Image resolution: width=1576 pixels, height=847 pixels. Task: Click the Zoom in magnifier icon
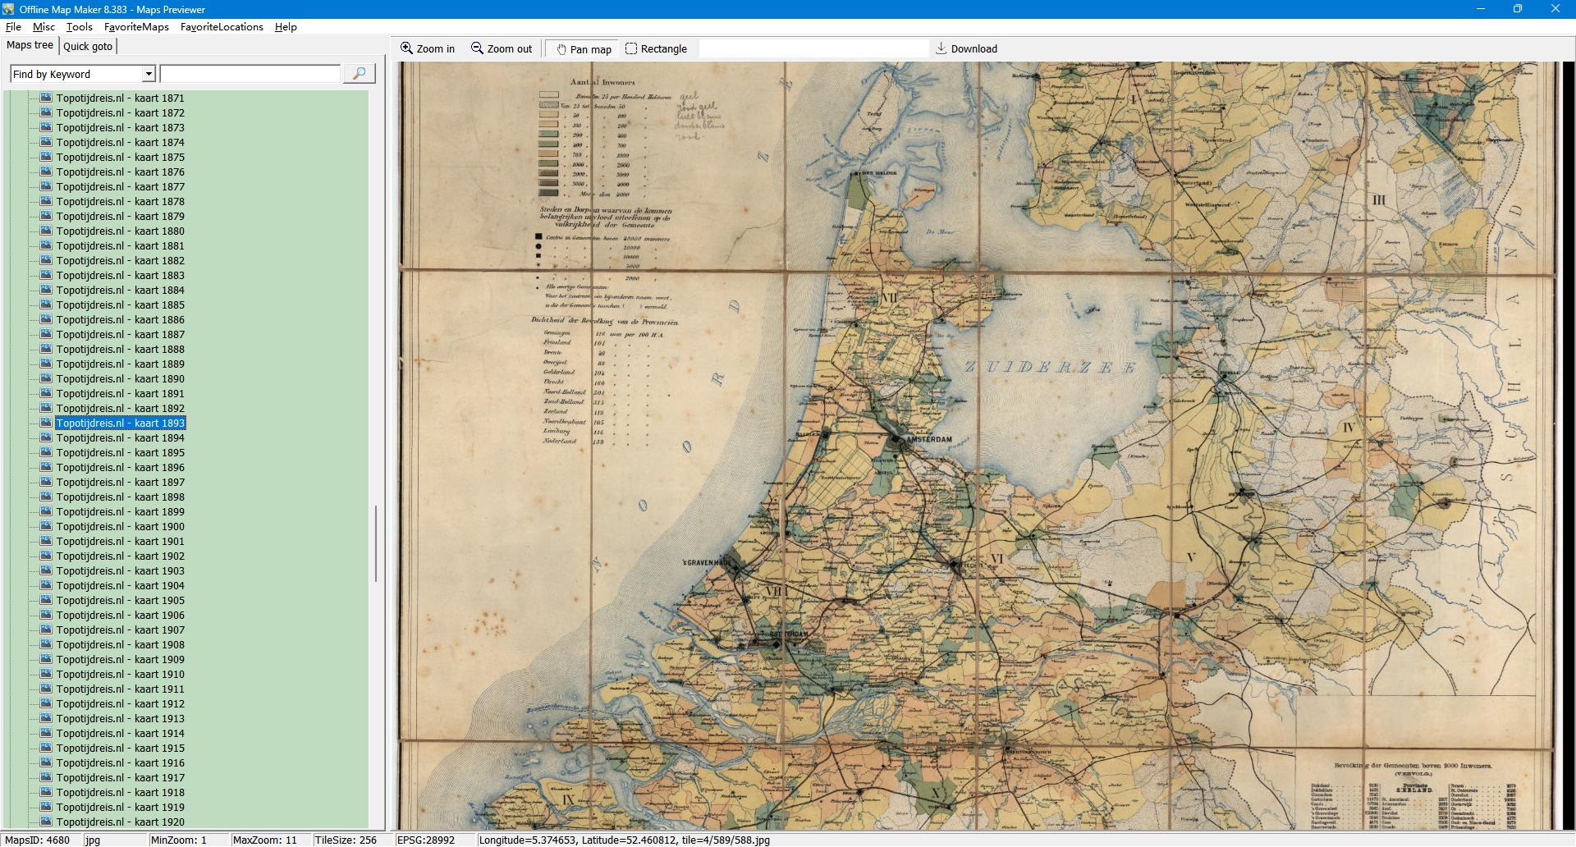pos(406,48)
